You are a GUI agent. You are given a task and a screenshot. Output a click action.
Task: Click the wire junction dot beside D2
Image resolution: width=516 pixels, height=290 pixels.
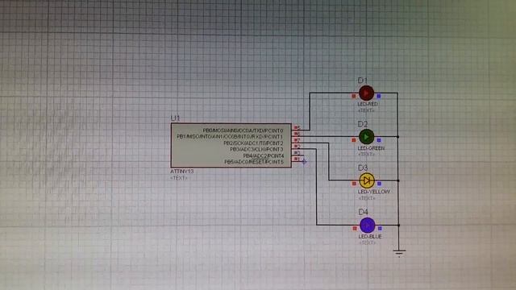click(397, 136)
